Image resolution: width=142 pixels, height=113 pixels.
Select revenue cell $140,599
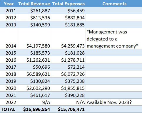click(x=34, y=25)
